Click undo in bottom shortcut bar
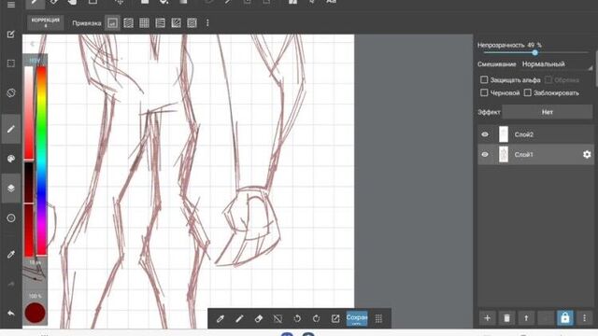The image size is (598, 336). [x=297, y=318]
